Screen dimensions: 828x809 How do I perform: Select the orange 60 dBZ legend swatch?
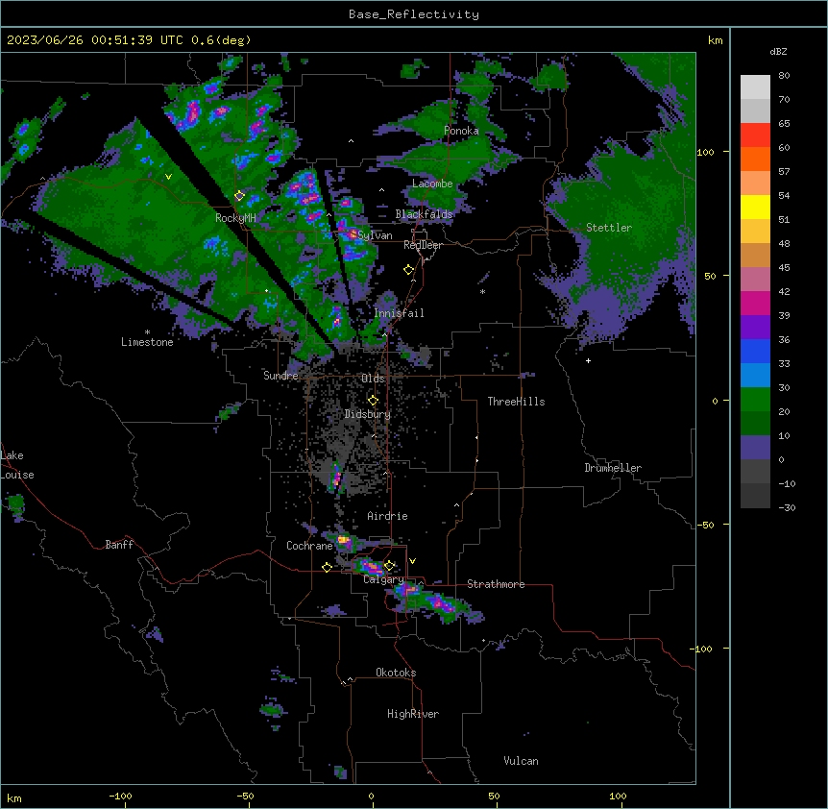coord(755,159)
